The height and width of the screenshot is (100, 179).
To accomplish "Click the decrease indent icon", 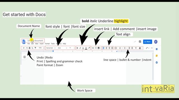I will [129, 48].
